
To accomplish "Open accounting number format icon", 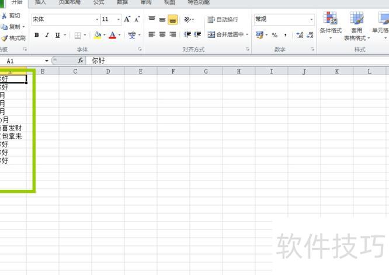I will point(259,35).
